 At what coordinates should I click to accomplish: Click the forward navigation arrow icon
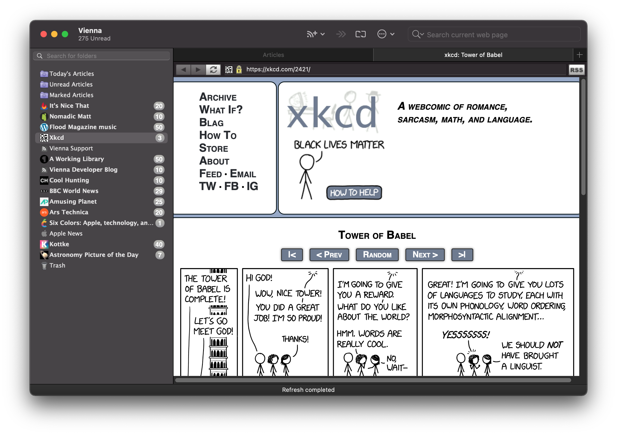coord(198,70)
